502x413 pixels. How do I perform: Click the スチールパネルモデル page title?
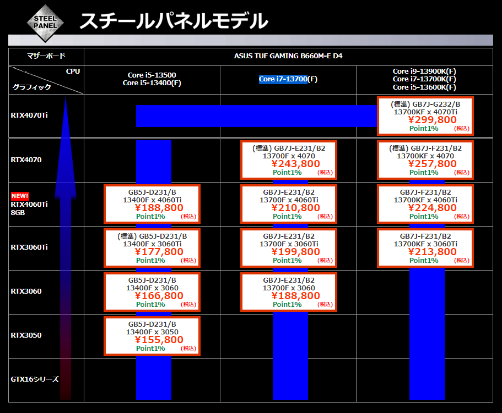click(x=174, y=21)
